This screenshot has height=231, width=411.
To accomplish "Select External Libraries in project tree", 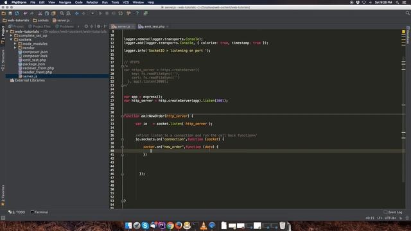I will 27,80.
